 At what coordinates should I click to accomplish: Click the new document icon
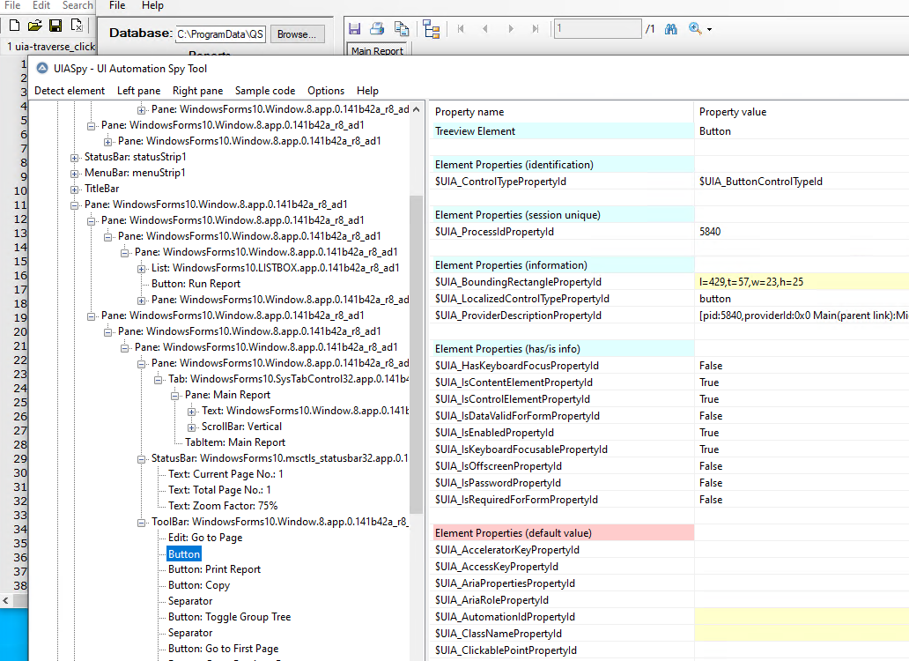(x=14, y=25)
